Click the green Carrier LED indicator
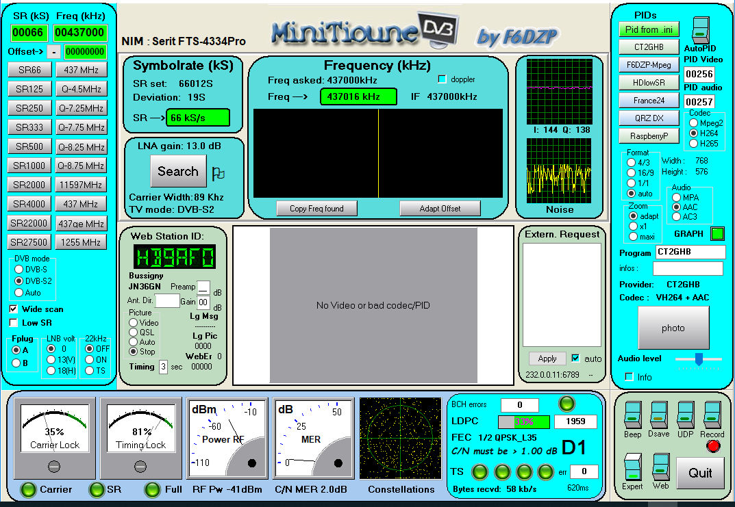Image resolution: width=735 pixels, height=507 pixels. tap(29, 490)
